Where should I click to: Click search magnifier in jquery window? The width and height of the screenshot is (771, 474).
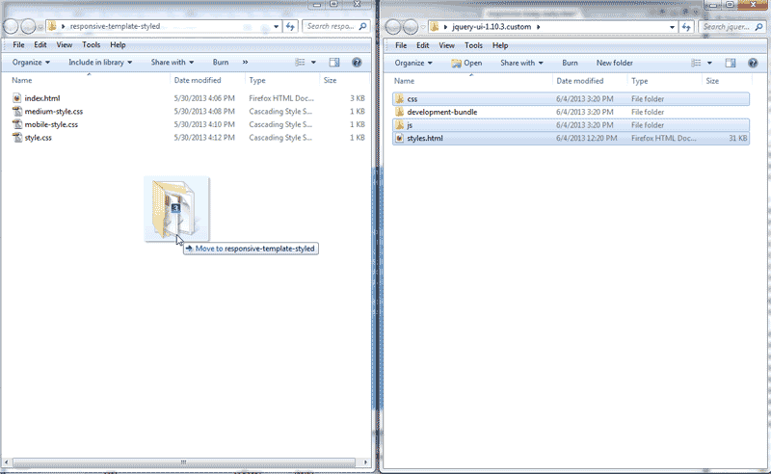(759, 27)
